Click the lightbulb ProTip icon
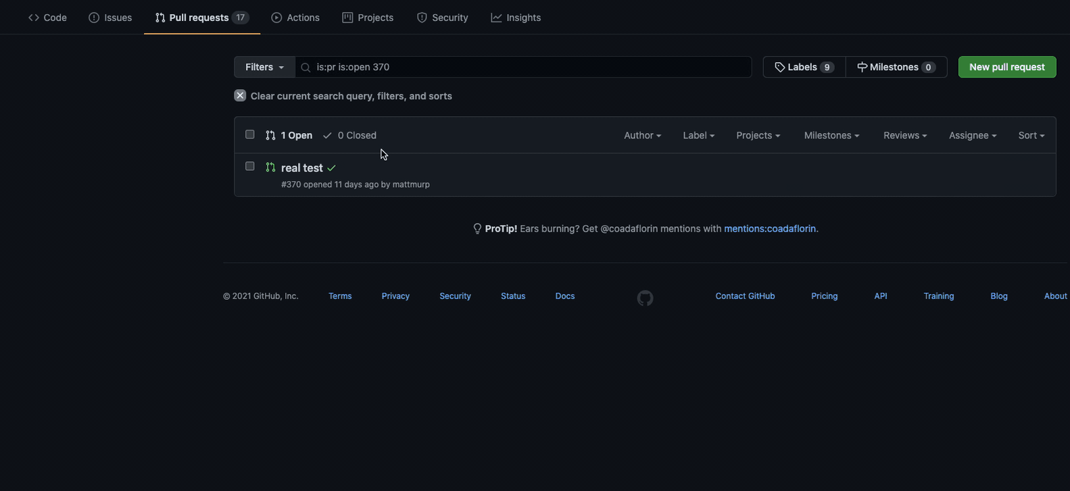Image resolution: width=1070 pixels, height=491 pixels. pyautogui.click(x=477, y=229)
